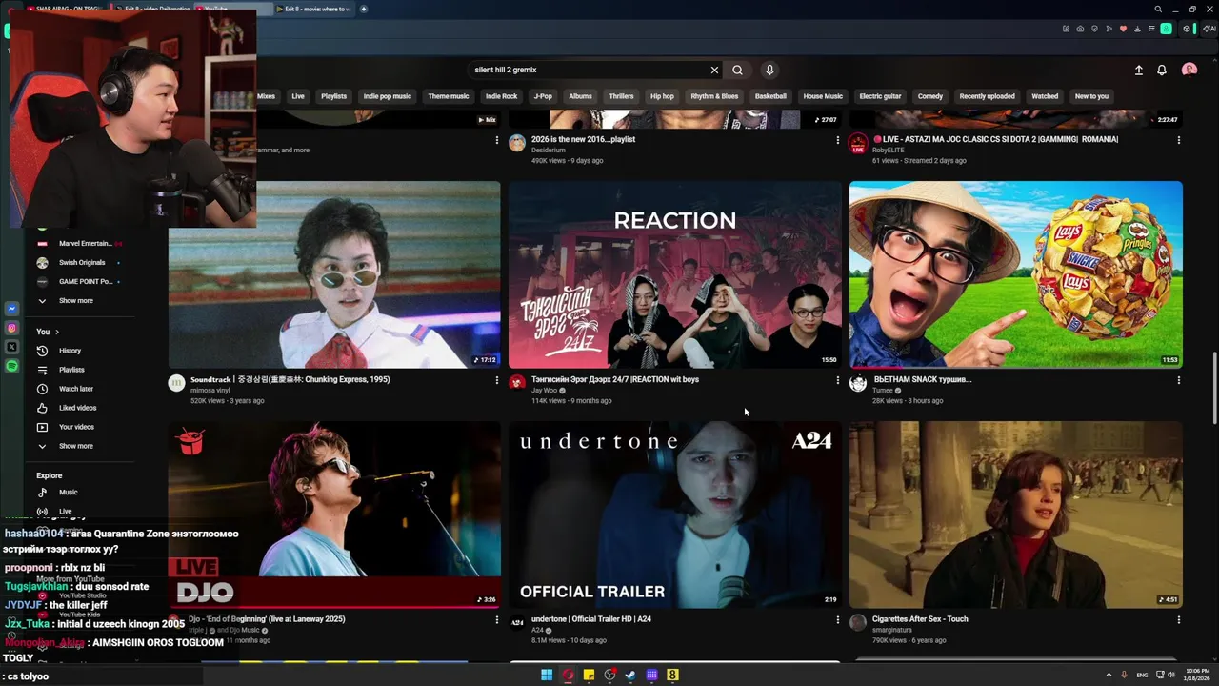Play the Chunking Express soundtrack thumbnail
The height and width of the screenshot is (686, 1219).
[x=334, y=274]
